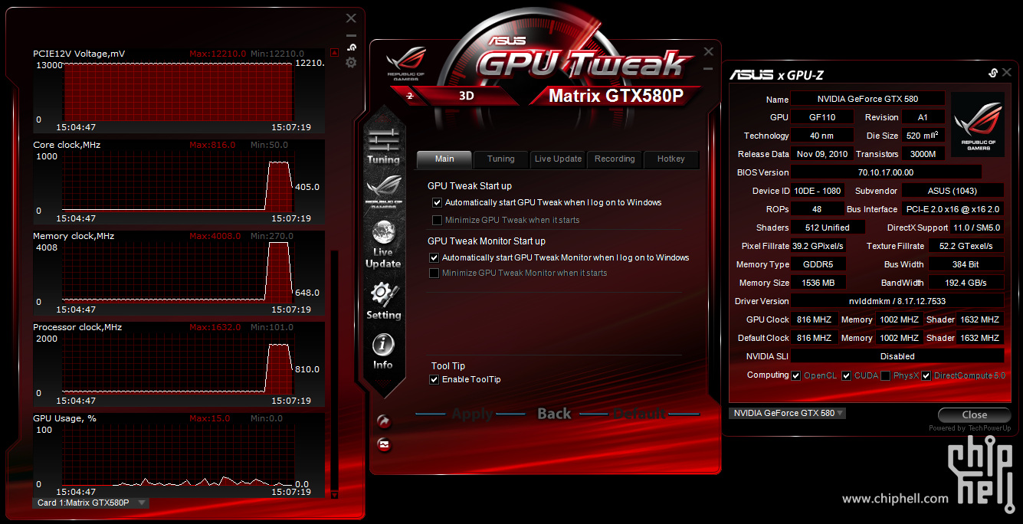Click the monitor panel vertical scrollbar
The width and height of the screenshot is (1023, 524).
(x=333, y=370)
